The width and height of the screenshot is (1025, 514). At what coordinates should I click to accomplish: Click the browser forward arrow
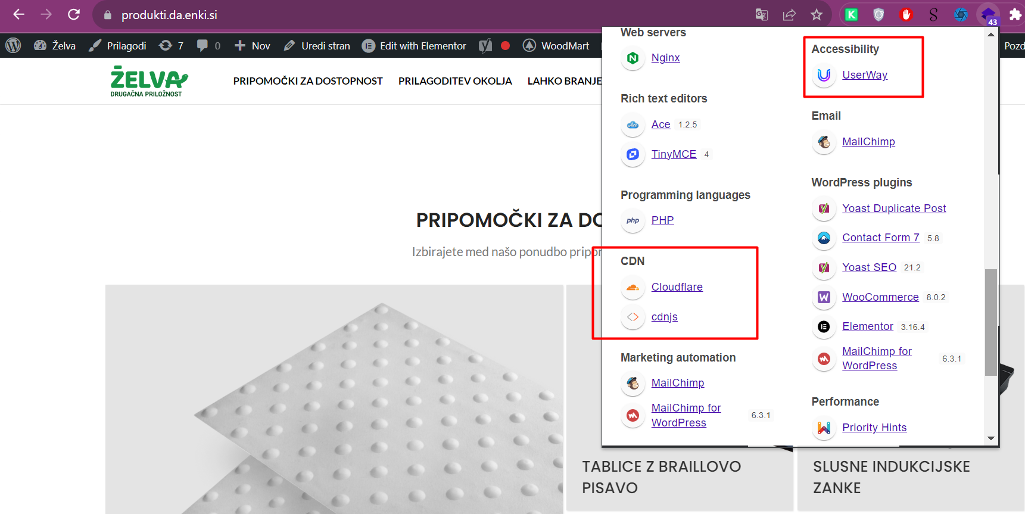click(x=46, y=14)
